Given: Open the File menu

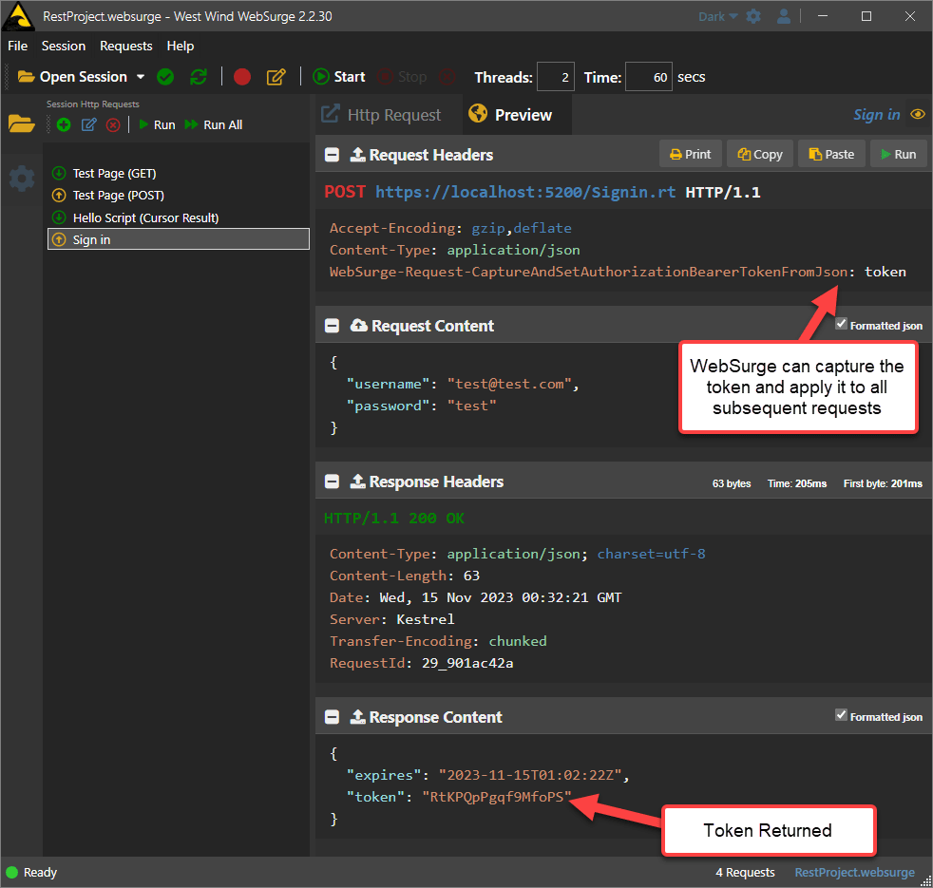Looking at the screenshot, I should 18,46.
